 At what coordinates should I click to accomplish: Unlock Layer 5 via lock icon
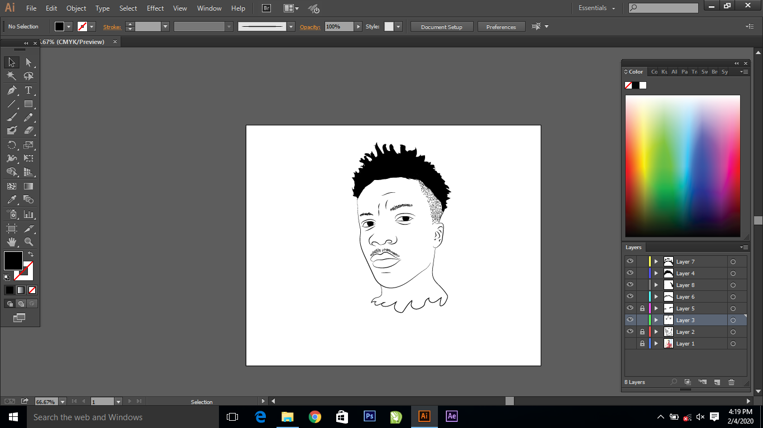642,308
